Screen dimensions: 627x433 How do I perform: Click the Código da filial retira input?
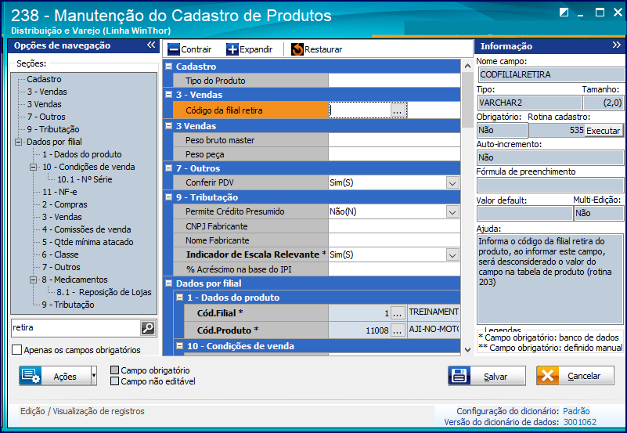[x=360, y=110]
